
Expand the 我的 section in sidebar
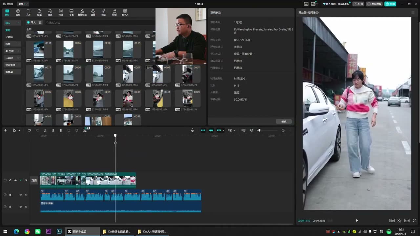12,44
